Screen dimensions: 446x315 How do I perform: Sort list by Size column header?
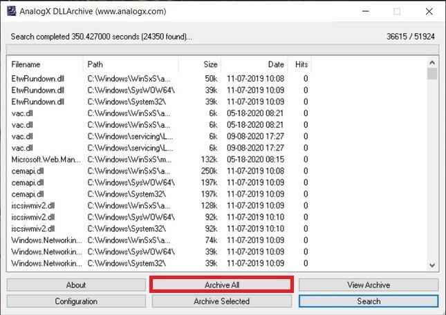[x=200, y=64]
